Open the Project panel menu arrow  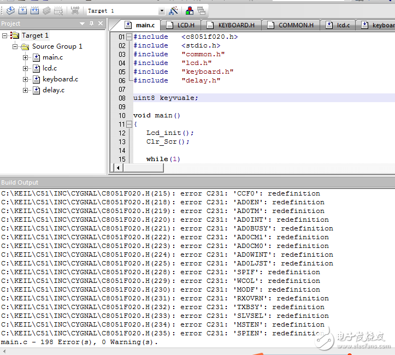pyautogui.click(x=82, y=23)
